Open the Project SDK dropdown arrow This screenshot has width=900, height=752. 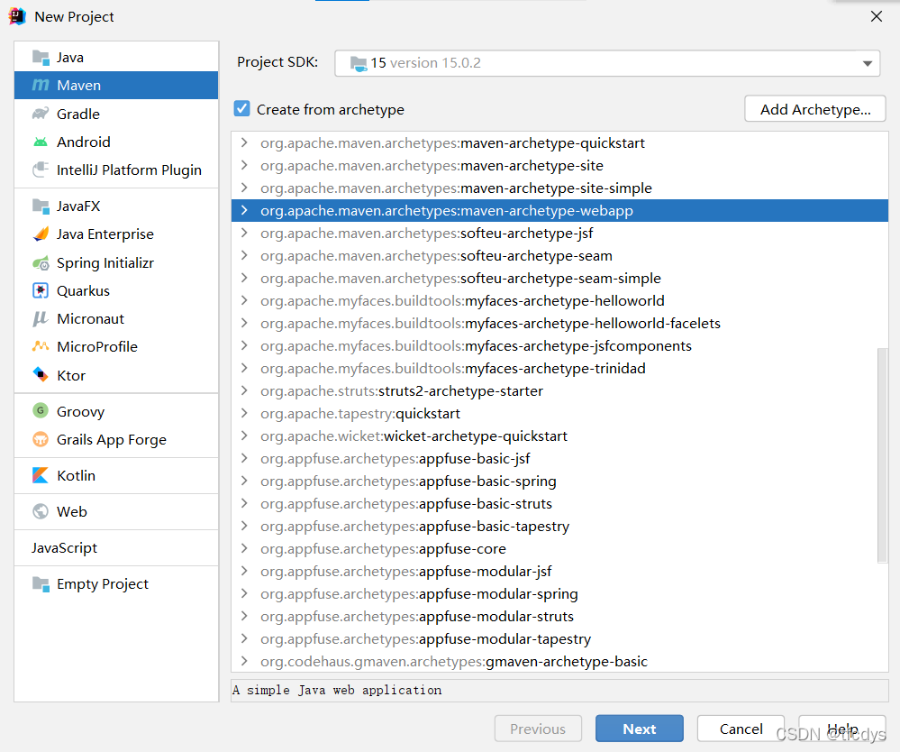(868, 63)
